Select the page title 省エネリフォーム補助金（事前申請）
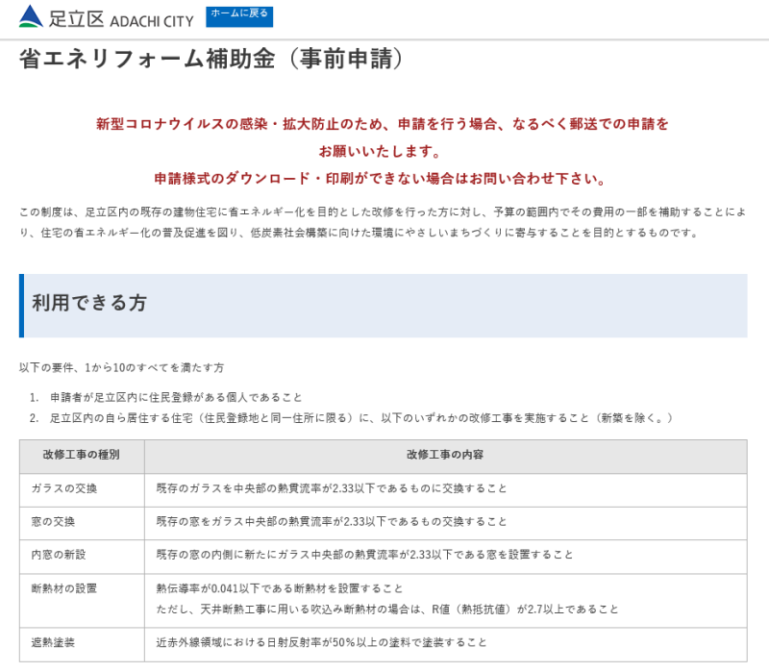 coord(211,59)
